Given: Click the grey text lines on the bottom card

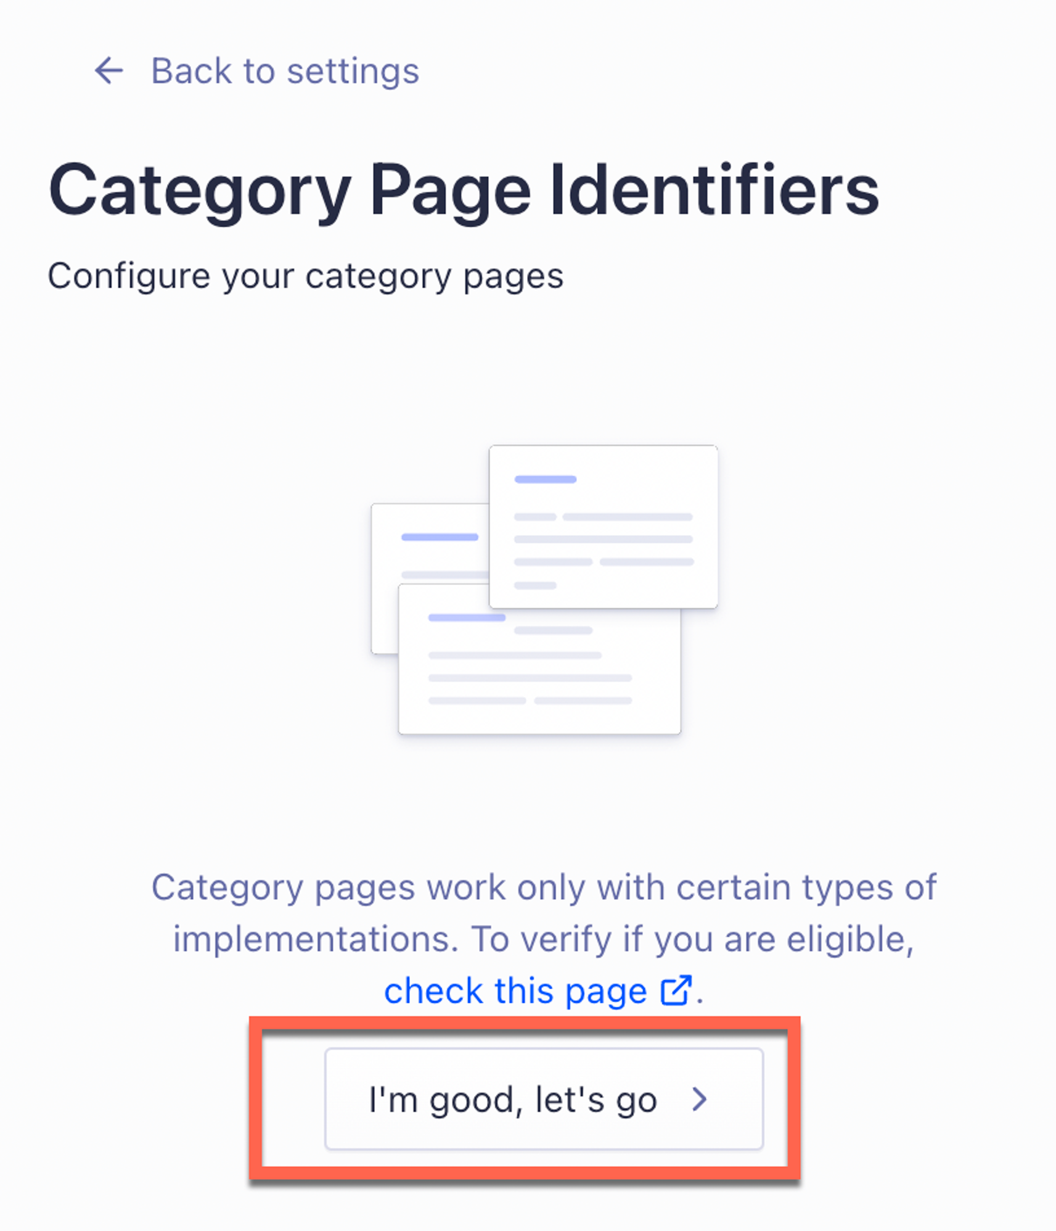Looking at the screenshot, I should pos(530,678).
